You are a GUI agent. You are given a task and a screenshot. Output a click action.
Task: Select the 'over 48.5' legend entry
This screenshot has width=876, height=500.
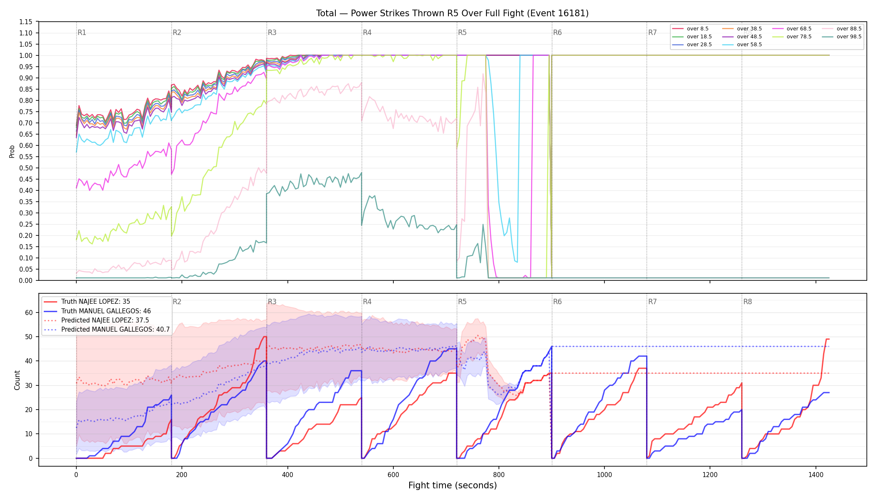click(742, 37)
